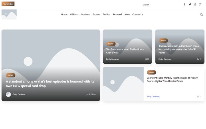Open the Instagram social icon
206x129 pixels.
[x=195, y=4]
